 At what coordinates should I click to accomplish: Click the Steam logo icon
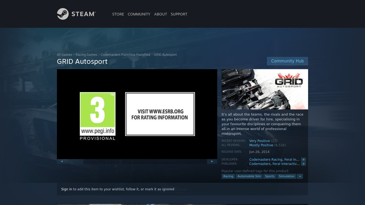pos(63,14)
